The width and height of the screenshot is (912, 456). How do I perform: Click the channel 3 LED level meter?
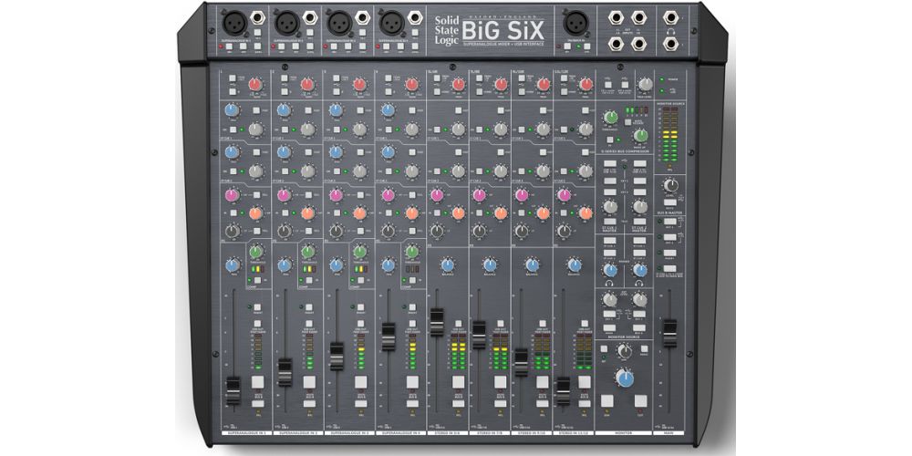(361, 351)
